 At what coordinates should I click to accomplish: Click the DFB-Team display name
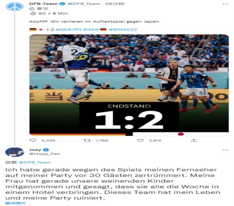coord(44,4)
